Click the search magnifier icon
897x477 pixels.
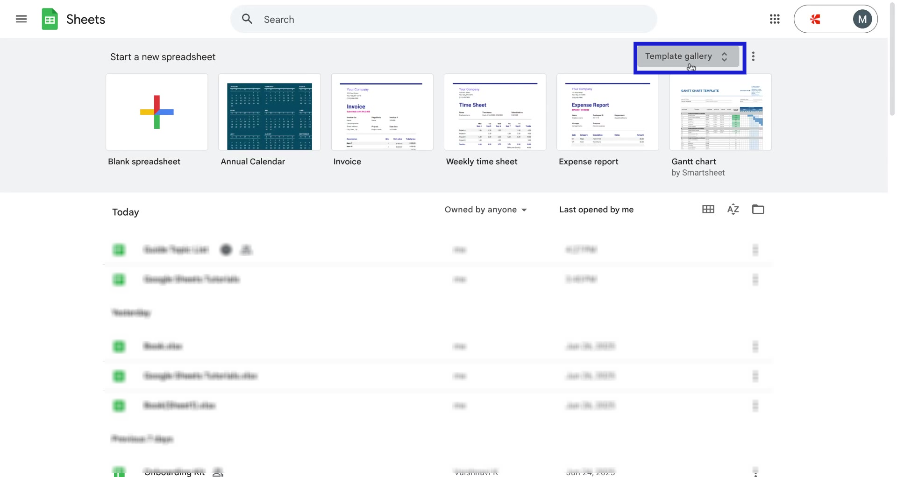coord(247,19)
